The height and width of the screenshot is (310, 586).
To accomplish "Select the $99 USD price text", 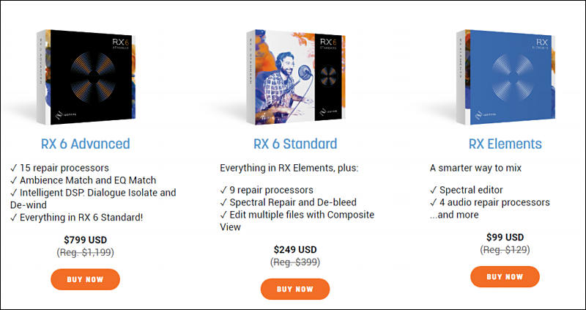I will (x=505, y=237).
